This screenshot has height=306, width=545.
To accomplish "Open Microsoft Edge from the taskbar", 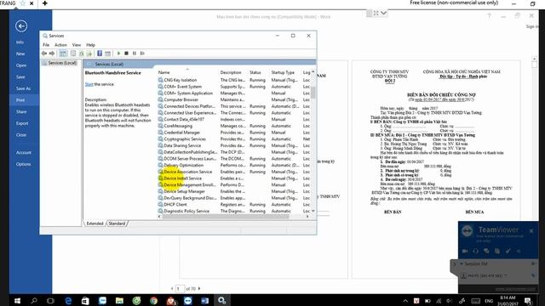I will [x=68, y=301].
